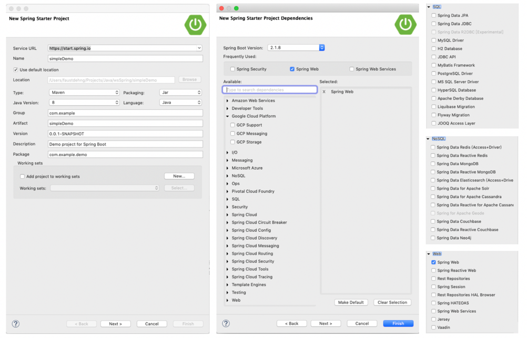Expand the Developer Tools category
Viewport: 527px width, 338px height.
coord(228,108)
